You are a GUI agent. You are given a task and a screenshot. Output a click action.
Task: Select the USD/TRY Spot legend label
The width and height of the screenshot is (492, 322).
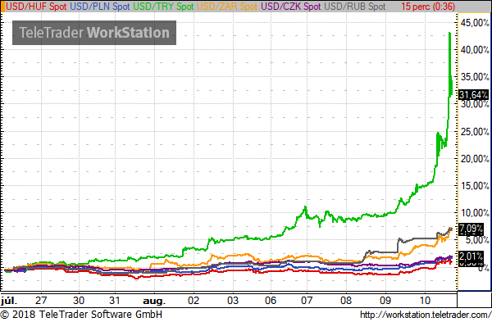[163, 7]
